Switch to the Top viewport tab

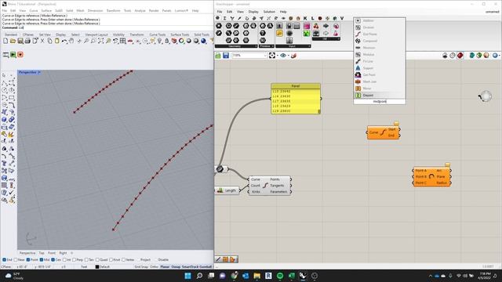click(x=42, y=253)
